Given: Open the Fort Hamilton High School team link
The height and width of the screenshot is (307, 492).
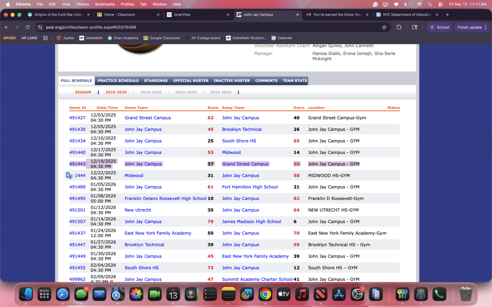Looking at the screenshot, I should pyautogui.click(x=250, y=187).
